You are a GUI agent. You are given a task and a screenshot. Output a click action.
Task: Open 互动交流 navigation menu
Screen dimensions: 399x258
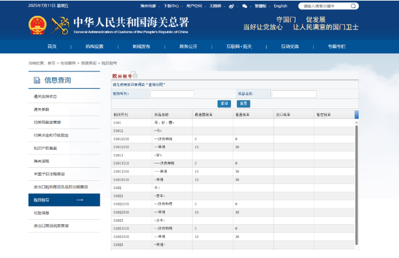coord(290,46)
